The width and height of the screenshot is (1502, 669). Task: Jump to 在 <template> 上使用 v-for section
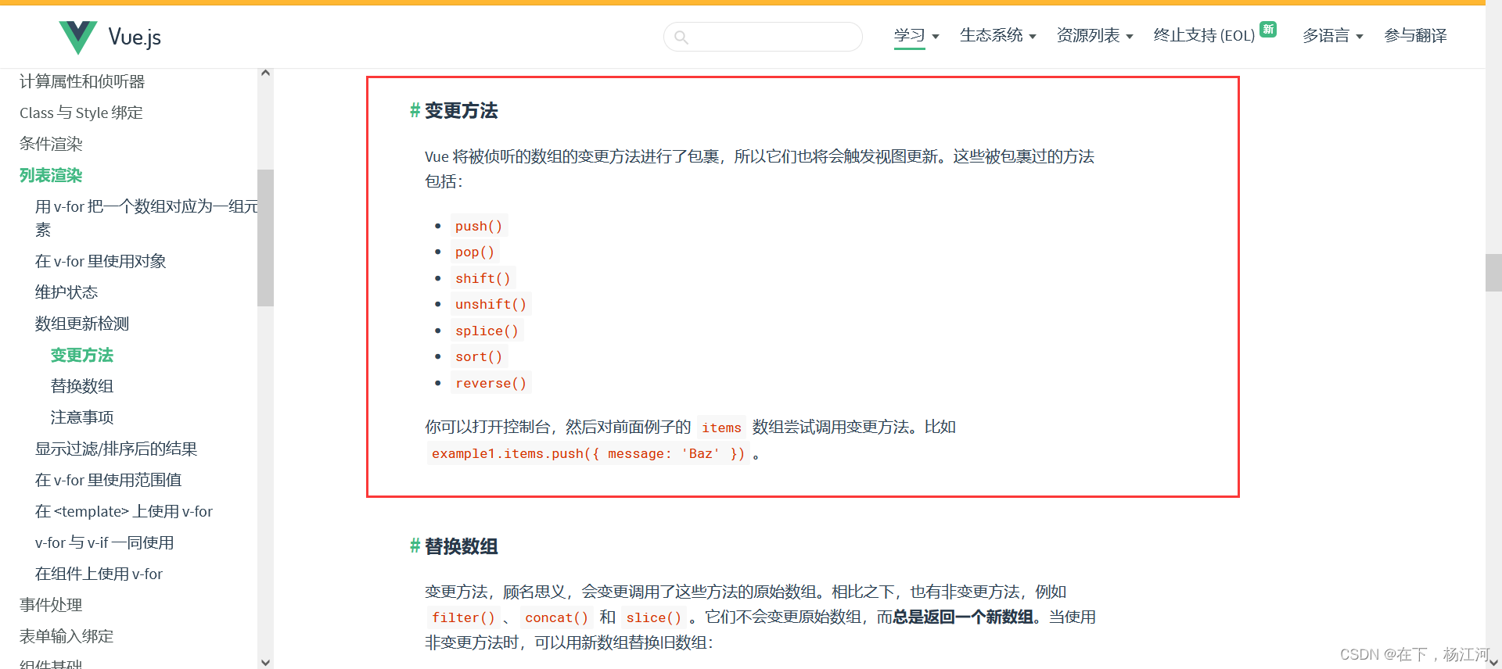tap(124, 511)
